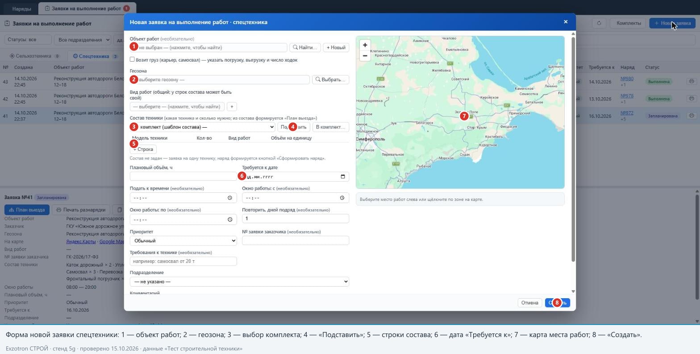
Task: Zoom in the map with plus button
Action: [x=365, y=45]
